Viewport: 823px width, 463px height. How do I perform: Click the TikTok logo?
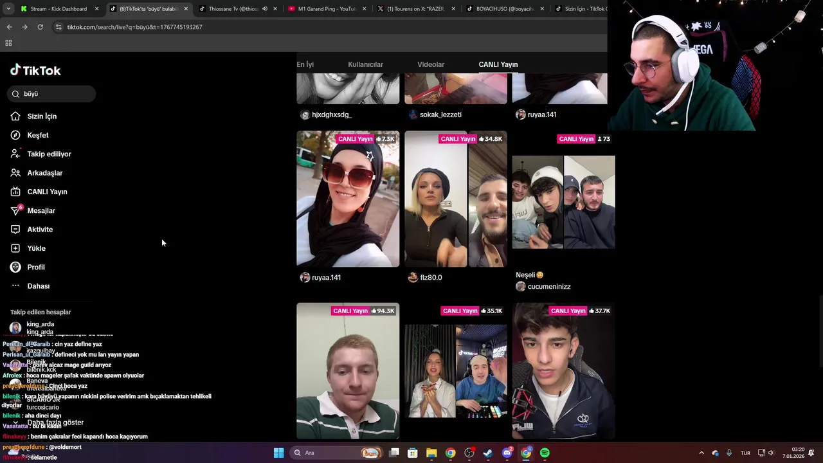pyautogui.click(x=35, y=71)
